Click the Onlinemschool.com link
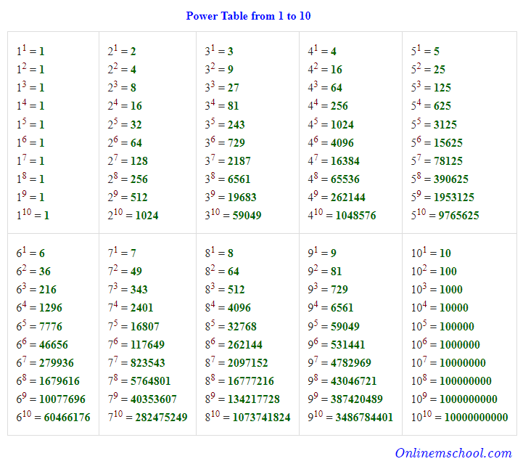523x472 pixels. (453, 453)
